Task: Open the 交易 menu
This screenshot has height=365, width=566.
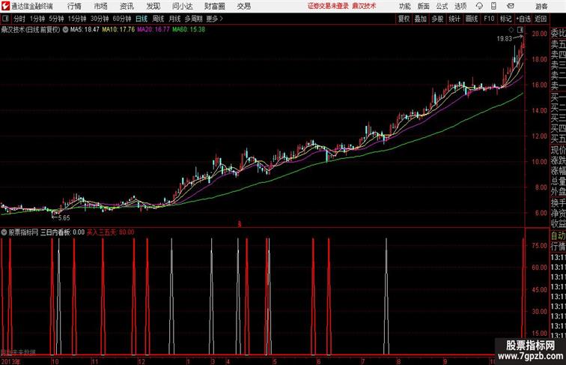Action: click(243, 6)
